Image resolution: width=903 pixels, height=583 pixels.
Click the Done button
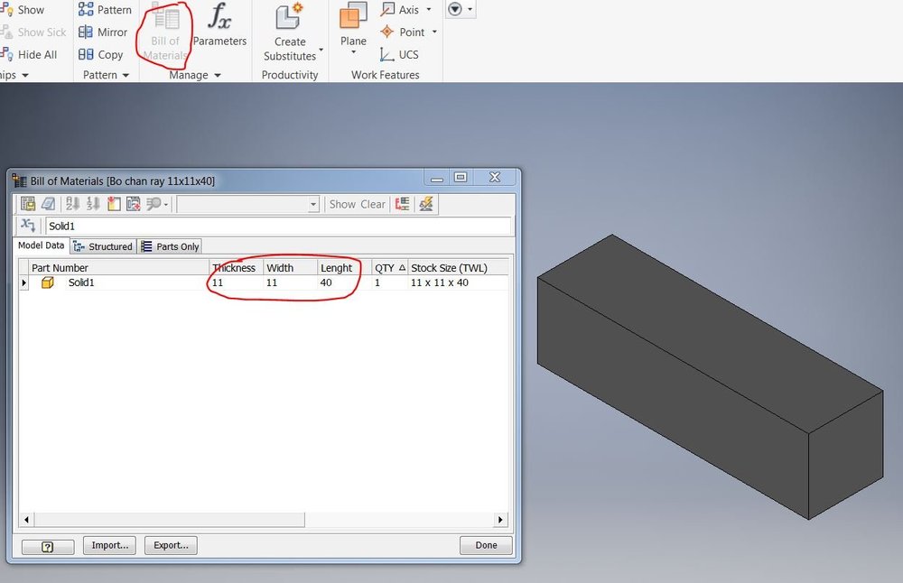pos(486,545)
